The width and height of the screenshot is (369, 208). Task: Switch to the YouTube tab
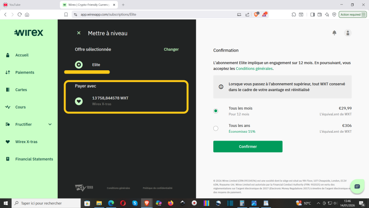pyautogui.click(x=29, y=5)
